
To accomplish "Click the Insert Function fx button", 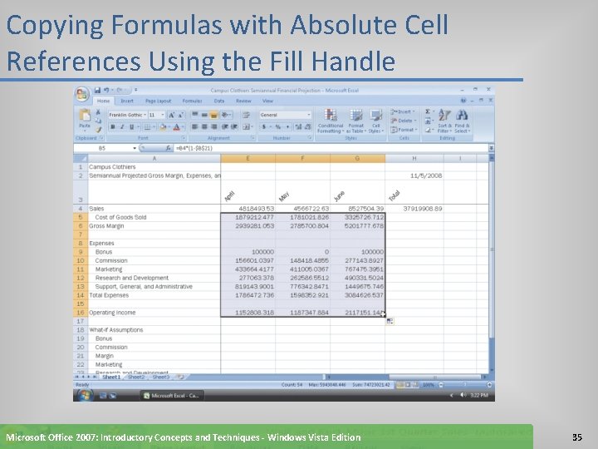I will (168, 148).
